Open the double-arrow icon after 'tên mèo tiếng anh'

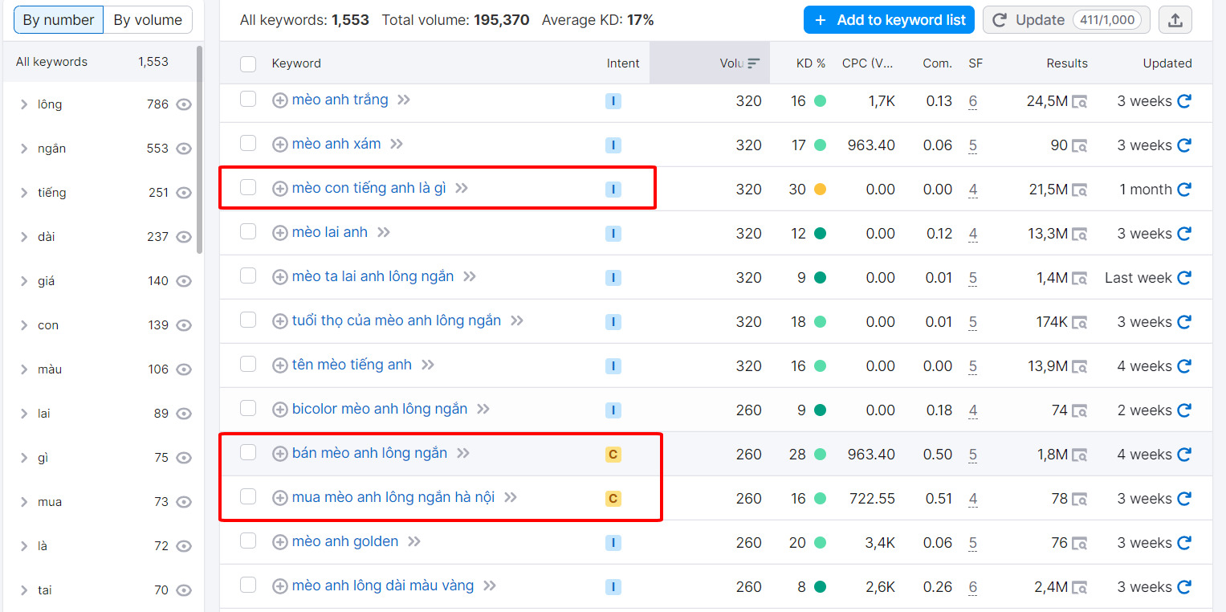[x=430, y=364]
